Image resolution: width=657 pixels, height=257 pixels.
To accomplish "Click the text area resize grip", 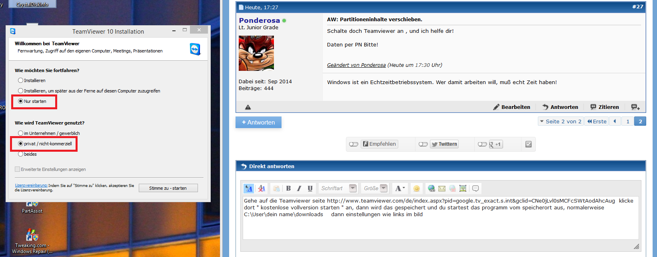I will [636, 247].
